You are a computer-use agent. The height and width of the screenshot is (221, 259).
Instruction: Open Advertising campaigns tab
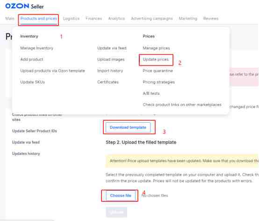[x=152, y=19]
